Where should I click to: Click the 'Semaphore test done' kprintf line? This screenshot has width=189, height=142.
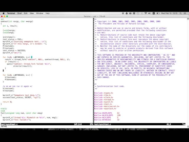(22, 95)
